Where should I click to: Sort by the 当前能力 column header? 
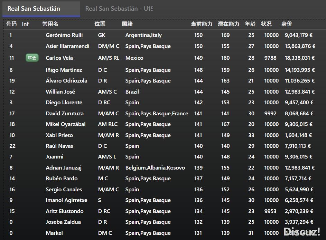pos(202,24)
